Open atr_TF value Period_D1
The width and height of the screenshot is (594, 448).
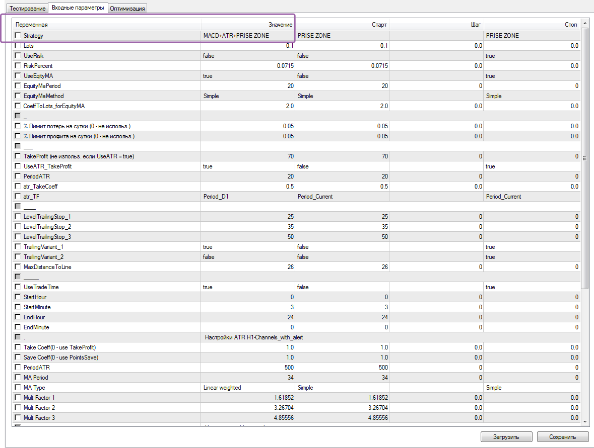point(248,197)
